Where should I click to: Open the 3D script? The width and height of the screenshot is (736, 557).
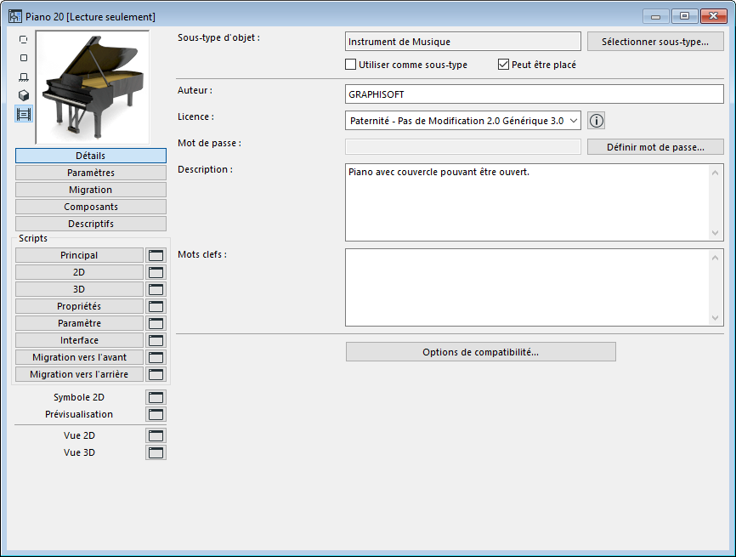coord(79,289)
